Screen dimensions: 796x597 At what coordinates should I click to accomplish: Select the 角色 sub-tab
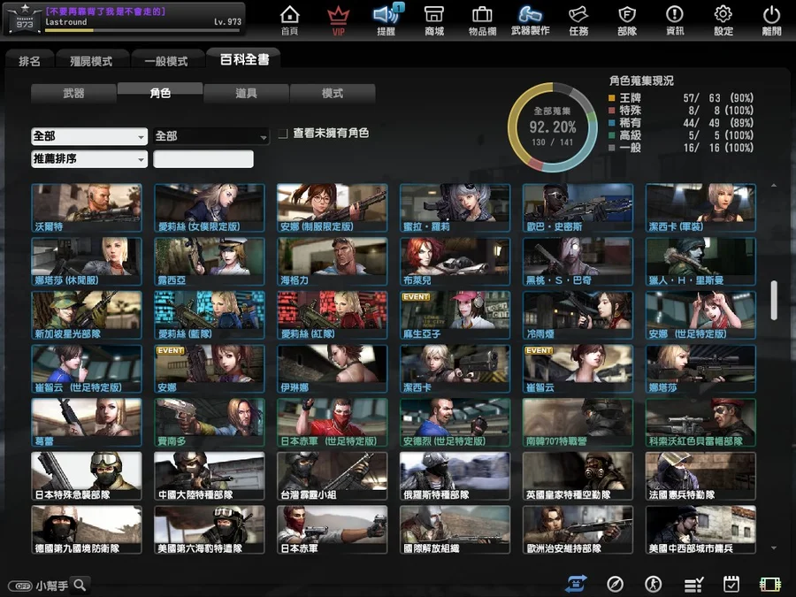click(x=160, y=93)
